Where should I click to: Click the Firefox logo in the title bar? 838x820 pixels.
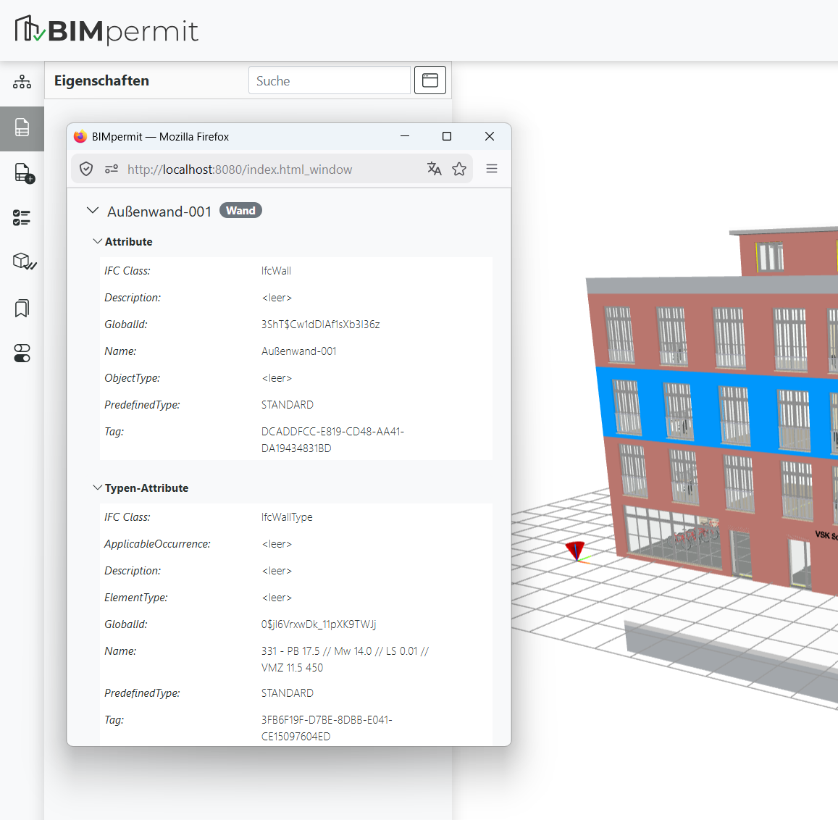click(x=80, y=136)
